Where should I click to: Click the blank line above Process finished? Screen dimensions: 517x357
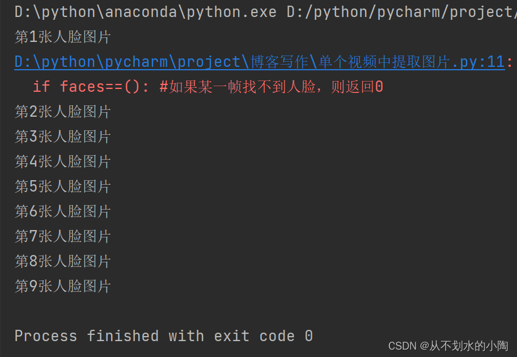coord(170,311)
